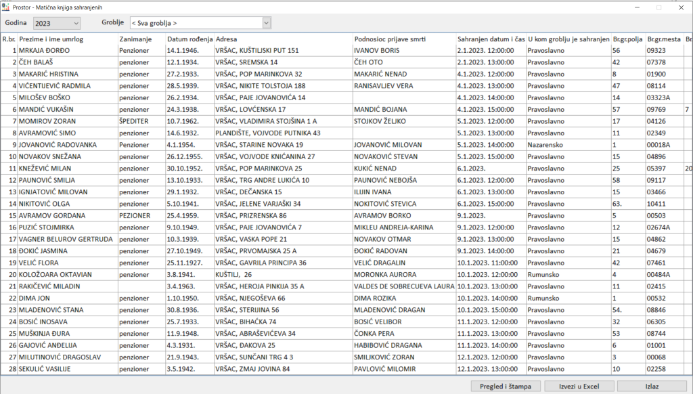
Task: Export the table with Izvezi u Excel
Action: [579, 386]
